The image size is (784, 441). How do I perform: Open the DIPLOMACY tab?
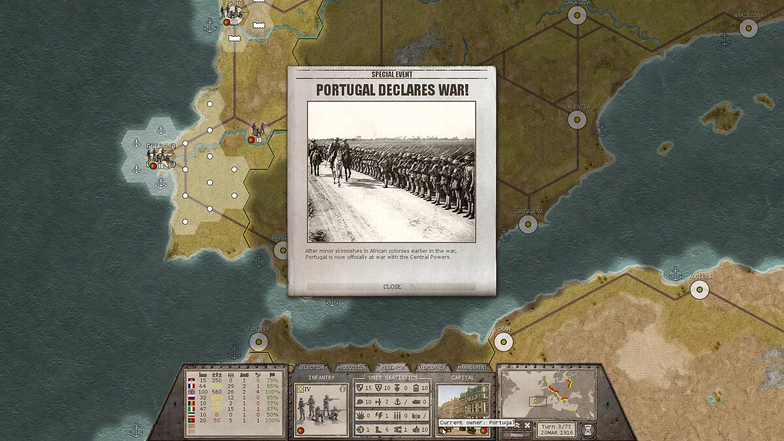pos(431,367)
